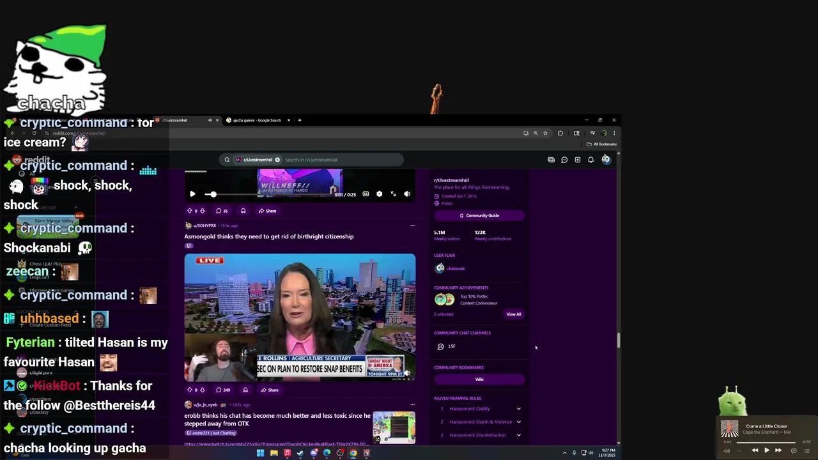Open user u/jo_jo_nyeb profile

pos(205,404)
